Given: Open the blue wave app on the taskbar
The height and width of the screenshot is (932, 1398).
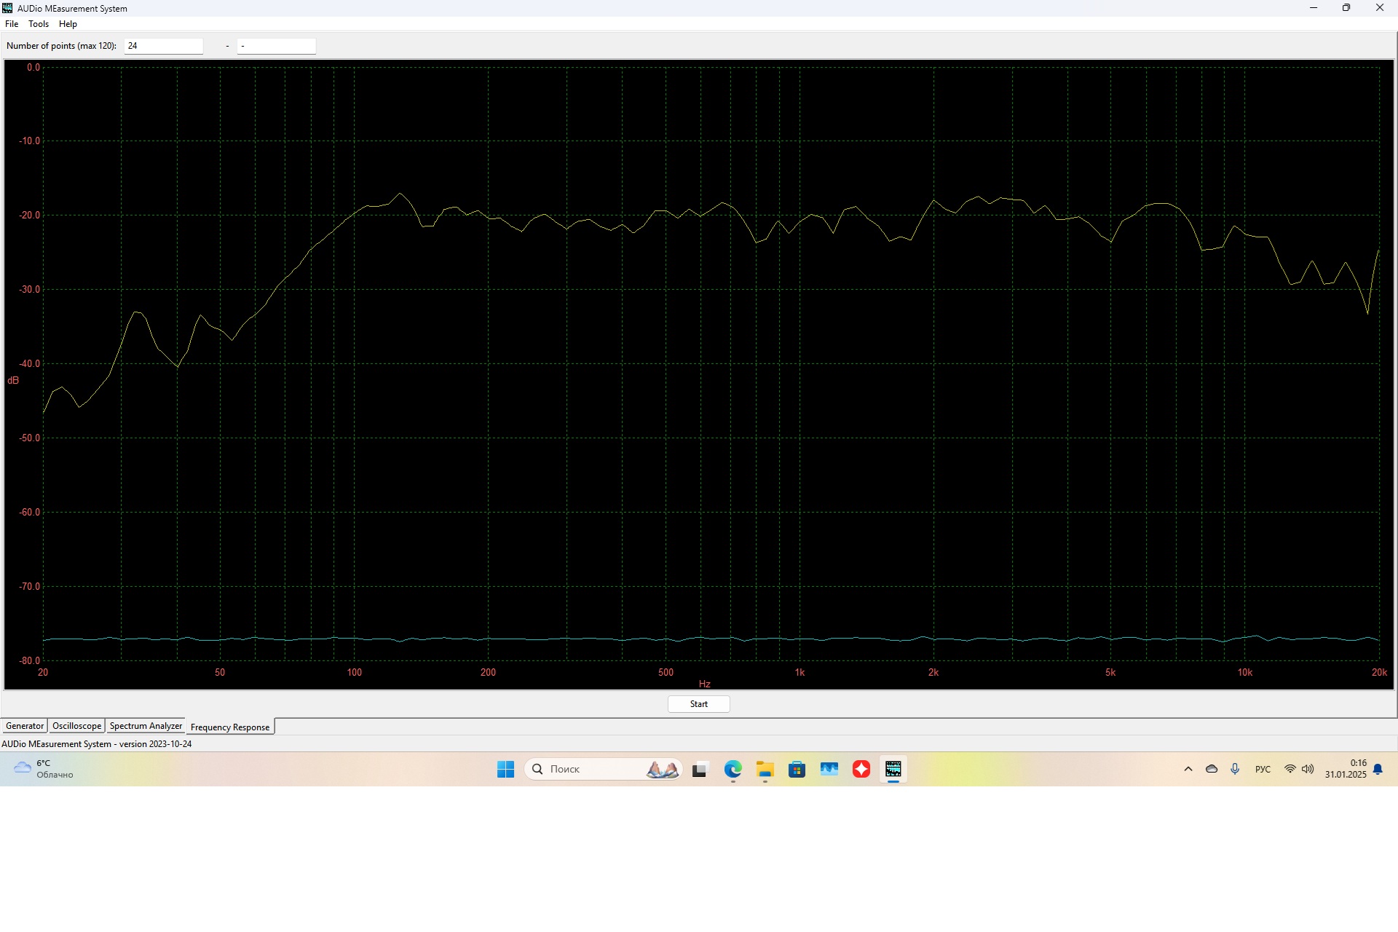Looking at the screenshot, I should point(829,769).
